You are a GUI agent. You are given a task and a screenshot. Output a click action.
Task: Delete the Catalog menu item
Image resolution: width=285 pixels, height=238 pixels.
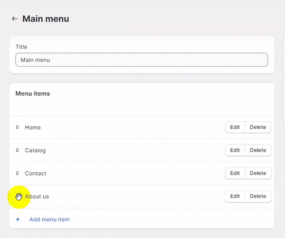coord(258,150)
